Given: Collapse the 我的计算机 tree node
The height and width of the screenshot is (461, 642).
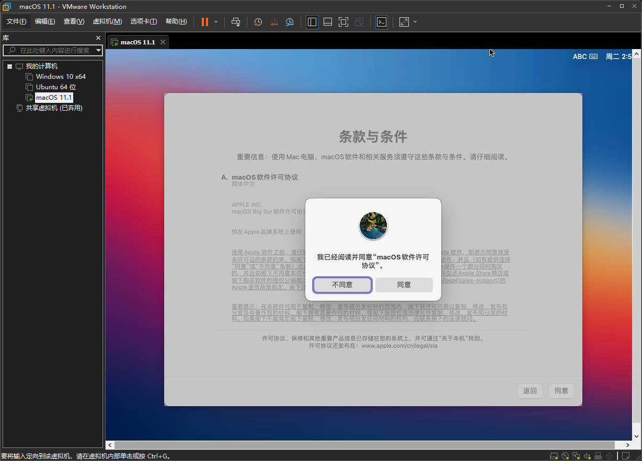Looking at the screenshot, I should point(9,66).
